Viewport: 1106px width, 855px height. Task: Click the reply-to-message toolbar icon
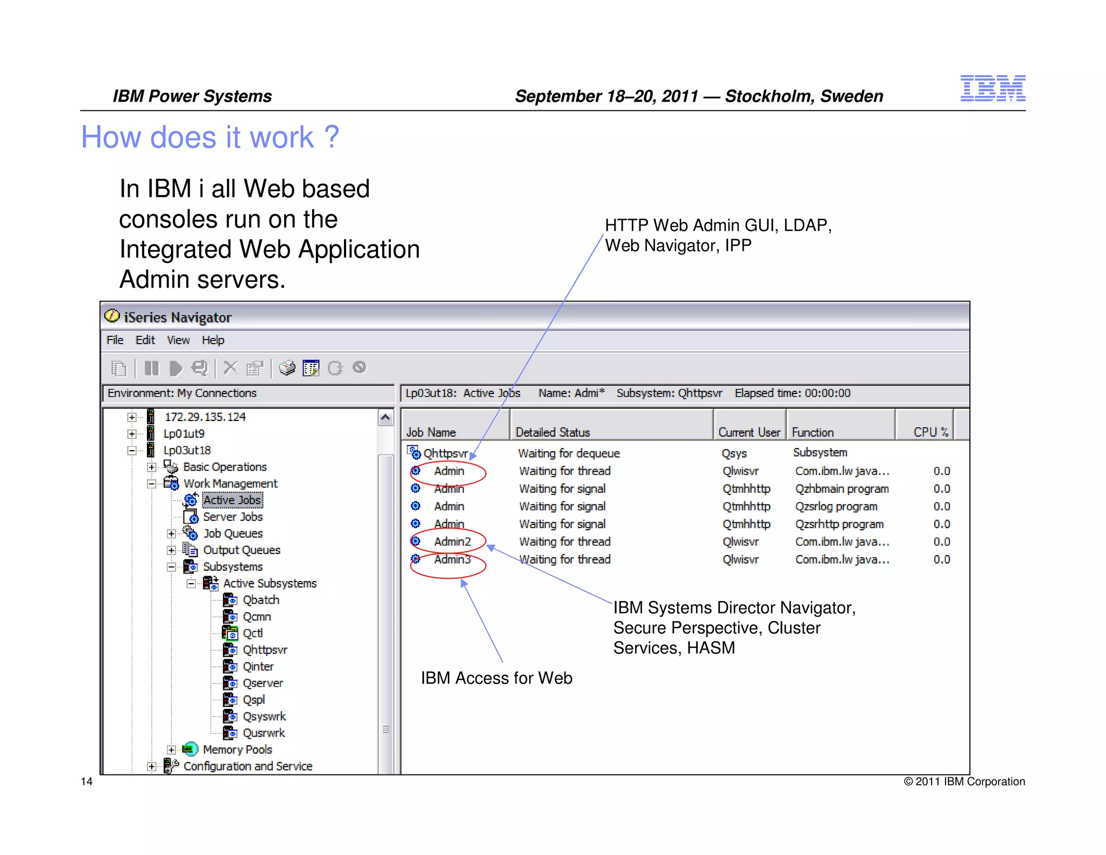[199, 369]
